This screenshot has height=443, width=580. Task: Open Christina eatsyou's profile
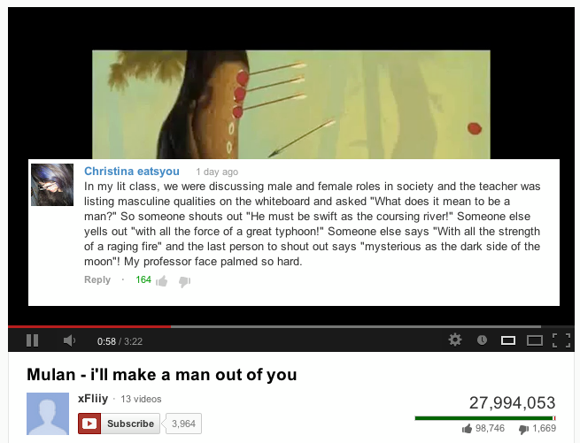(x=132, y=172)
